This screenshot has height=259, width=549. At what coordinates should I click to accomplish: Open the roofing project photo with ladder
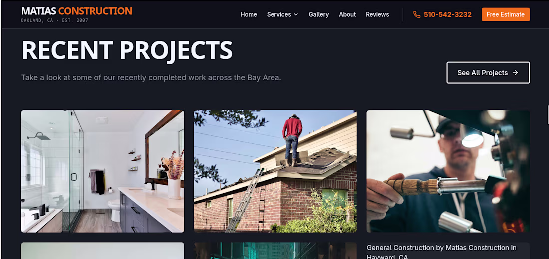[x=275, y=171]
